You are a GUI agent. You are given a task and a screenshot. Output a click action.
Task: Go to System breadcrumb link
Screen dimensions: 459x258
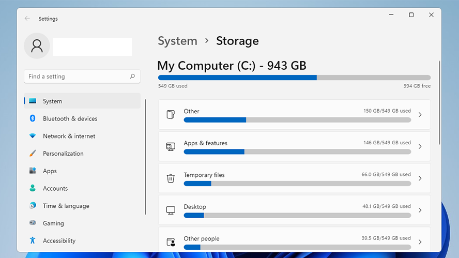coord(177,41)
